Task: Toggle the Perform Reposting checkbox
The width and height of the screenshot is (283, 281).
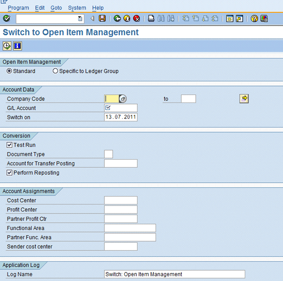Action: [9, 173]
